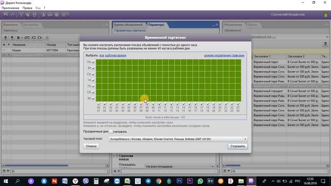Open the Правка menu

pyautogui.click(x=27, y=8)
